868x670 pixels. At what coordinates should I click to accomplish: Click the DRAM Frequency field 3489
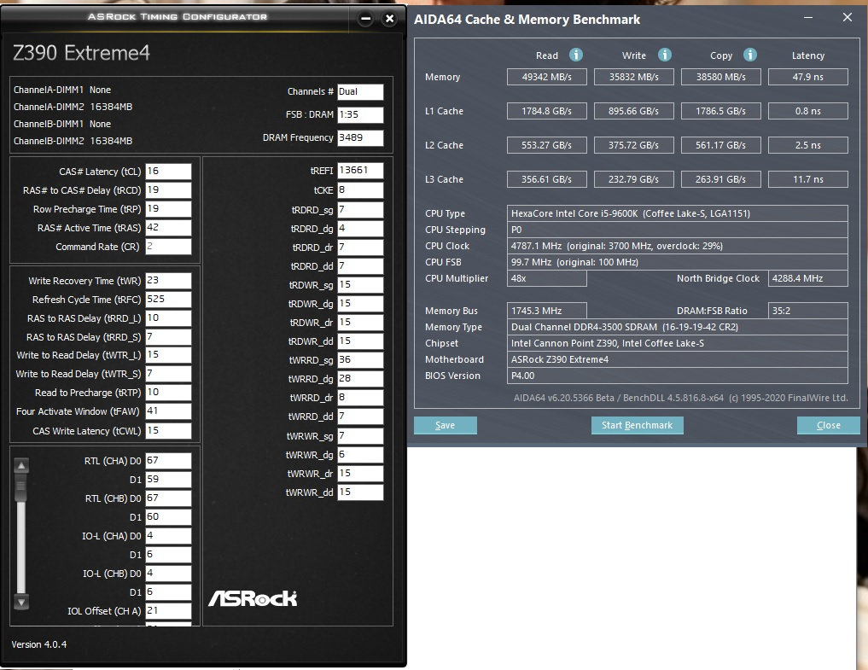(360, 137)
